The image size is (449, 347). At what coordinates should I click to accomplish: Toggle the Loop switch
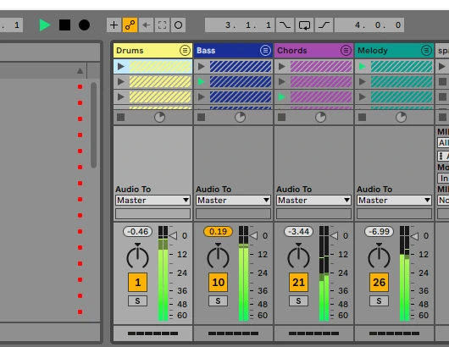[x=304, y=25]
